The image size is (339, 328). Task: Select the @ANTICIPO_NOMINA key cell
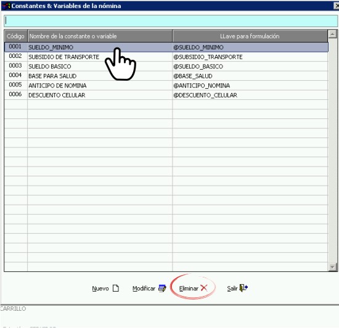(x=250, y=86)
